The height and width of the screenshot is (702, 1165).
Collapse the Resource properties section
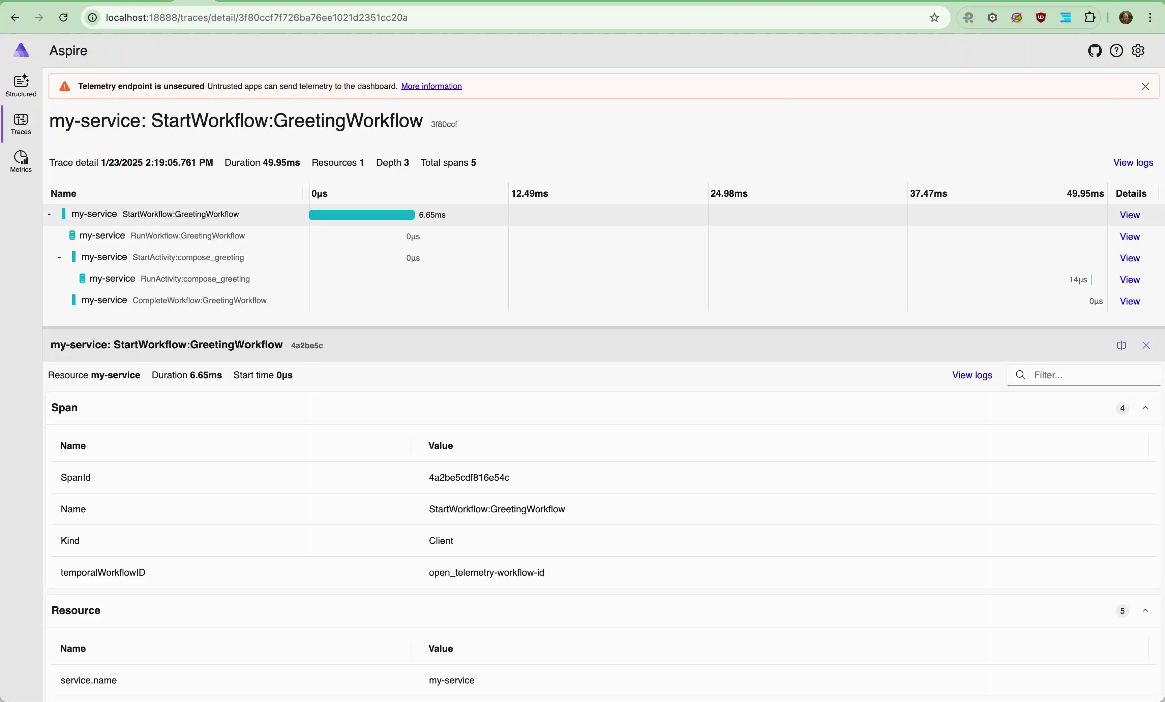click(x=1145, y=610)
